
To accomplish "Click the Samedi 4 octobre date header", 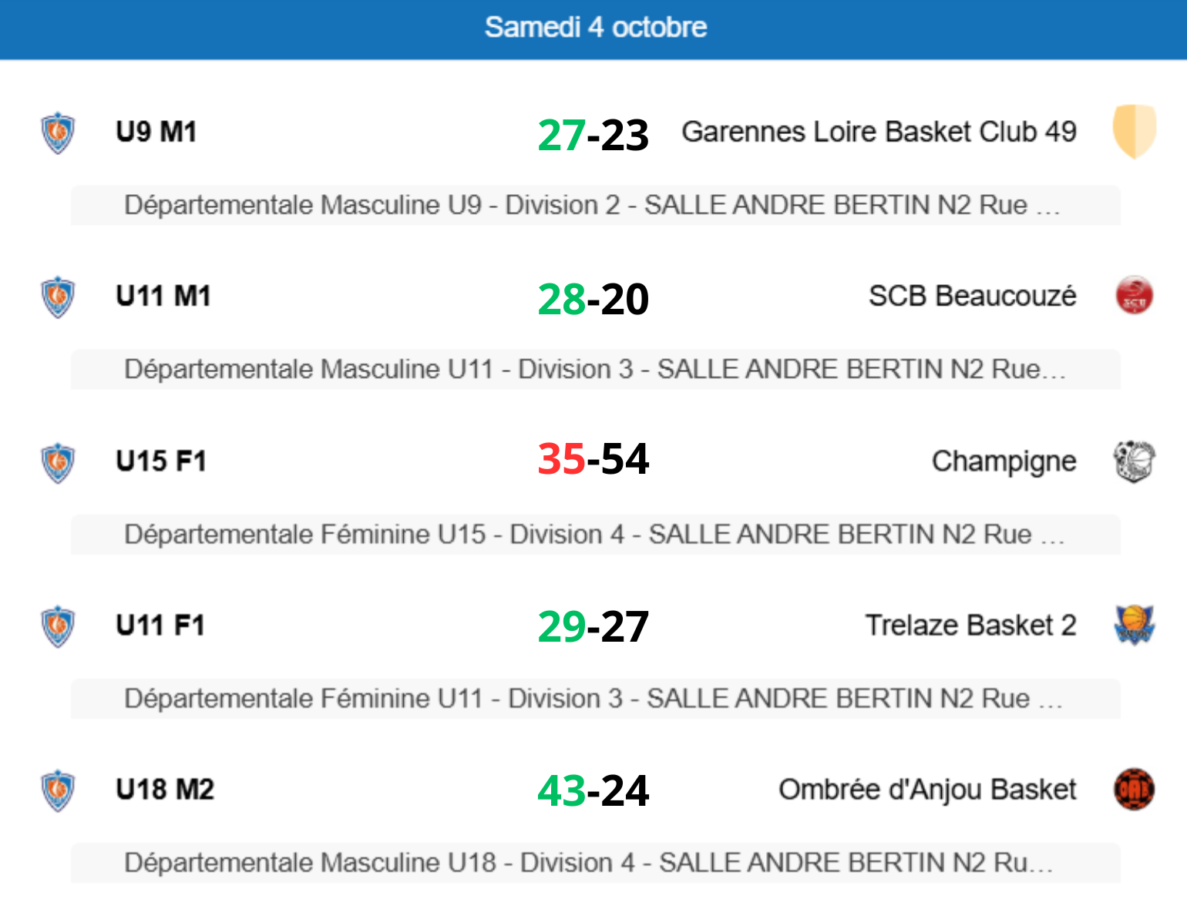I will tap(595, 28).
